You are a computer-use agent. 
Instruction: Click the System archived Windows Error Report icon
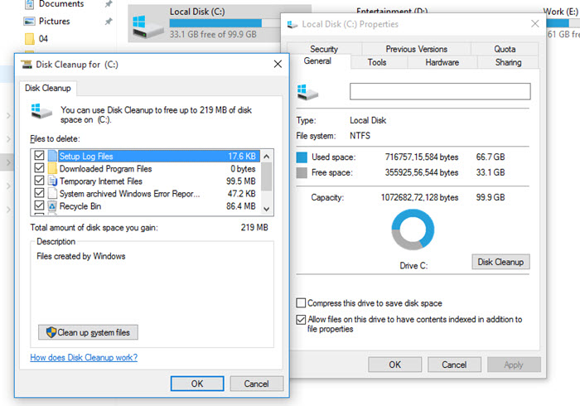tap(52, 193)
